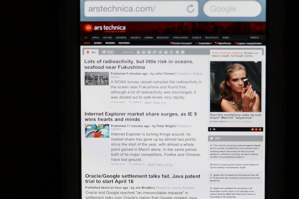This screenshot has width=299, height=199.
Task: Go to next featured story arrow
Action: [x=260, y=130]
